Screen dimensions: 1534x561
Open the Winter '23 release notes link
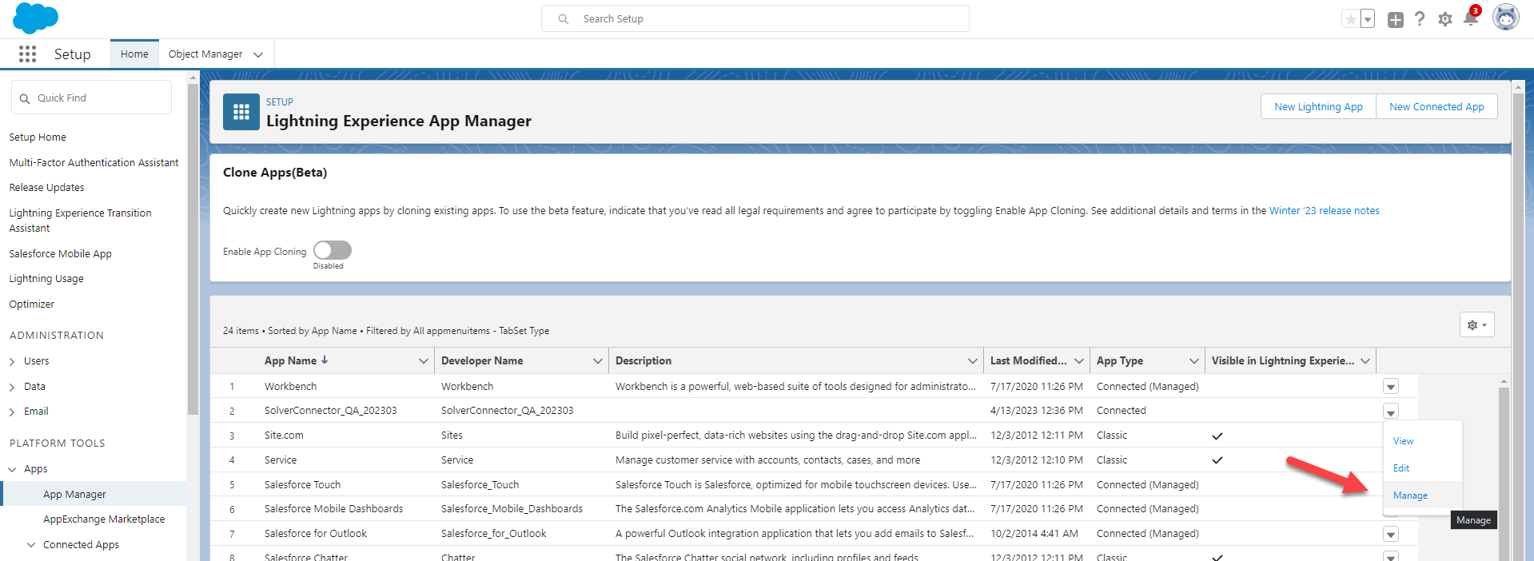tap(1324, 211)
